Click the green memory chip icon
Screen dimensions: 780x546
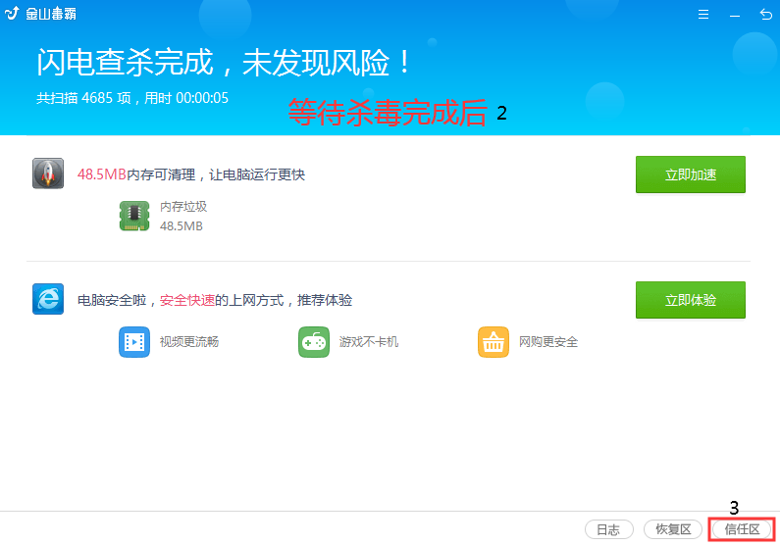[x=134, y=216]
